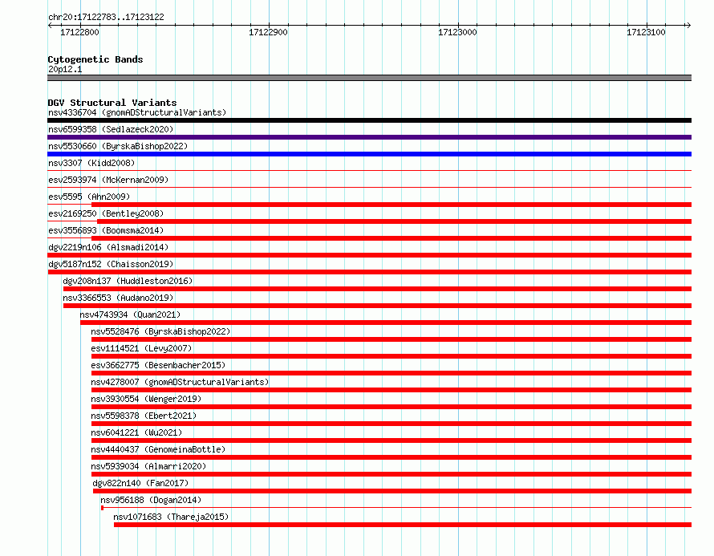Viewport: 714px width, 556px height.
Task: Click the purple bar under nsv6599358
Action: tap(369, 137)
